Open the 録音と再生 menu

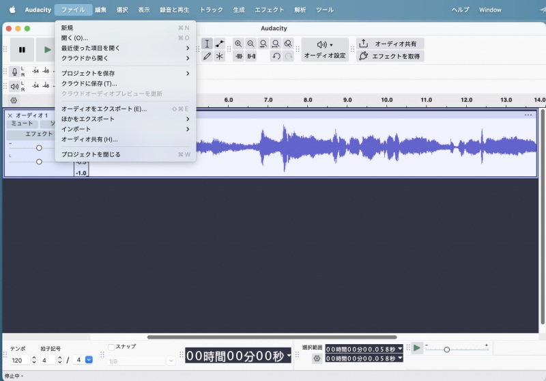click(x=175, y=10)
